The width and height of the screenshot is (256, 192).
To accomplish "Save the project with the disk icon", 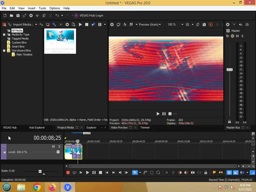I will (18, 15).
